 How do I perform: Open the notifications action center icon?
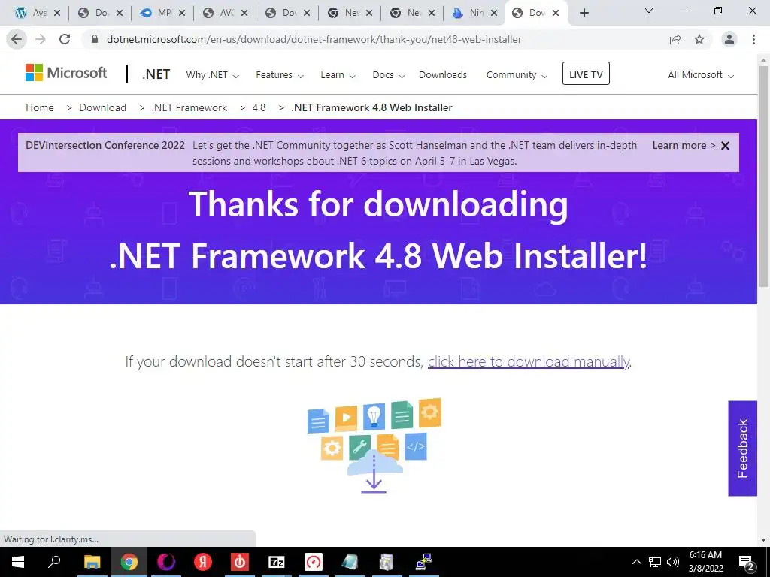pyautogui.click(x=747, y=562)
